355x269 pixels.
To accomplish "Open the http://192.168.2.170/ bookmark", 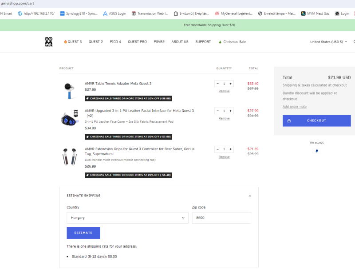I will coord(36,13).
